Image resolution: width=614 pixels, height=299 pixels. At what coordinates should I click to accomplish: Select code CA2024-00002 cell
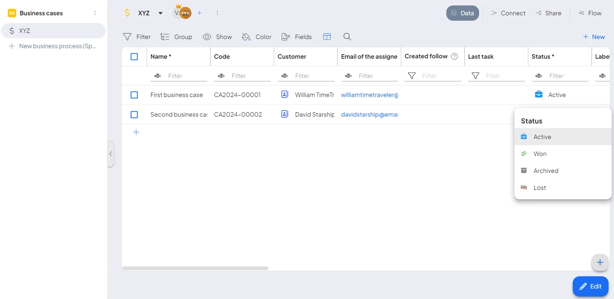(238, 115)
